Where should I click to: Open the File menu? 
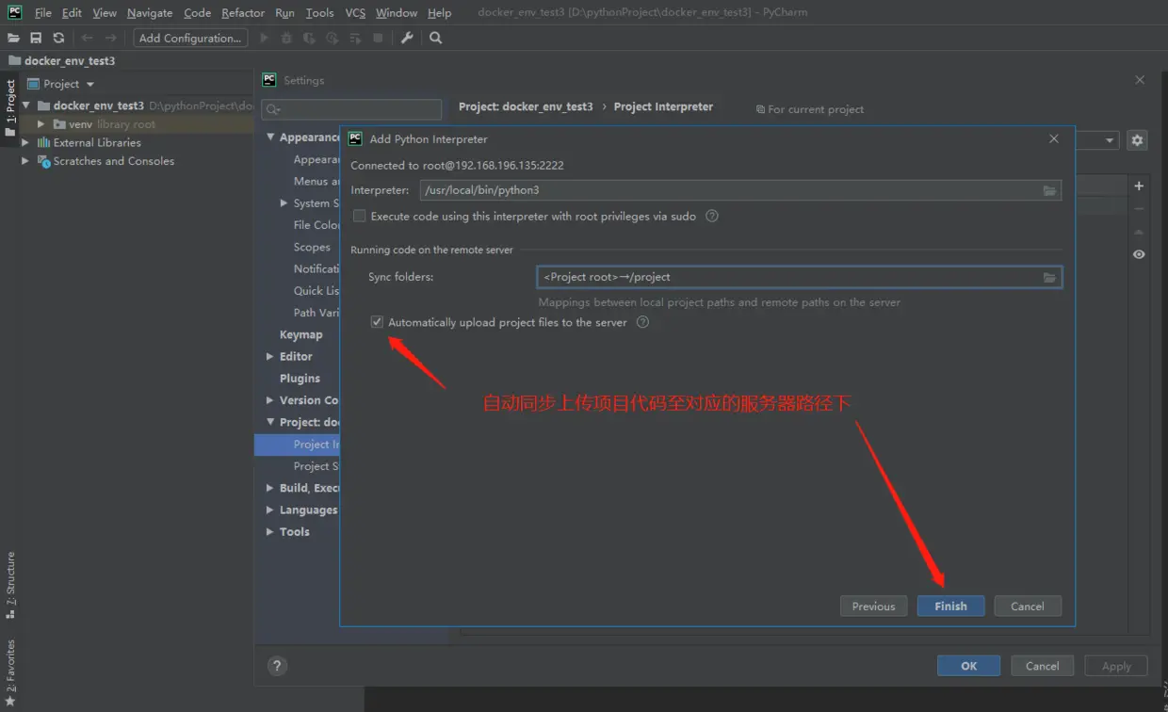[43, 12]
